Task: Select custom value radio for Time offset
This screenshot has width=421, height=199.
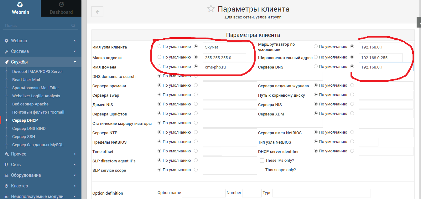Action: point(196,151)
